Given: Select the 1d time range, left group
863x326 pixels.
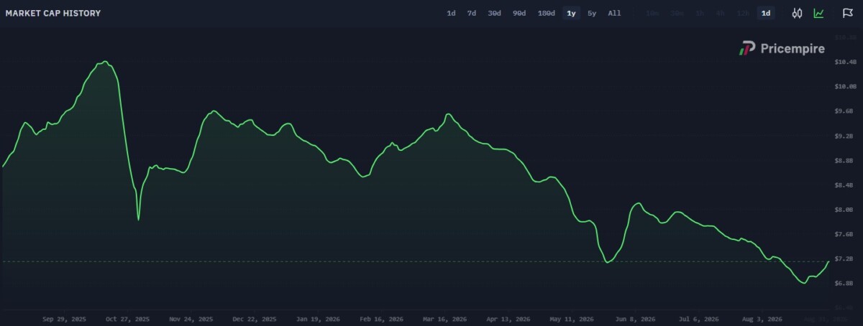Looking at the screenshot, I should pos(451,13).
